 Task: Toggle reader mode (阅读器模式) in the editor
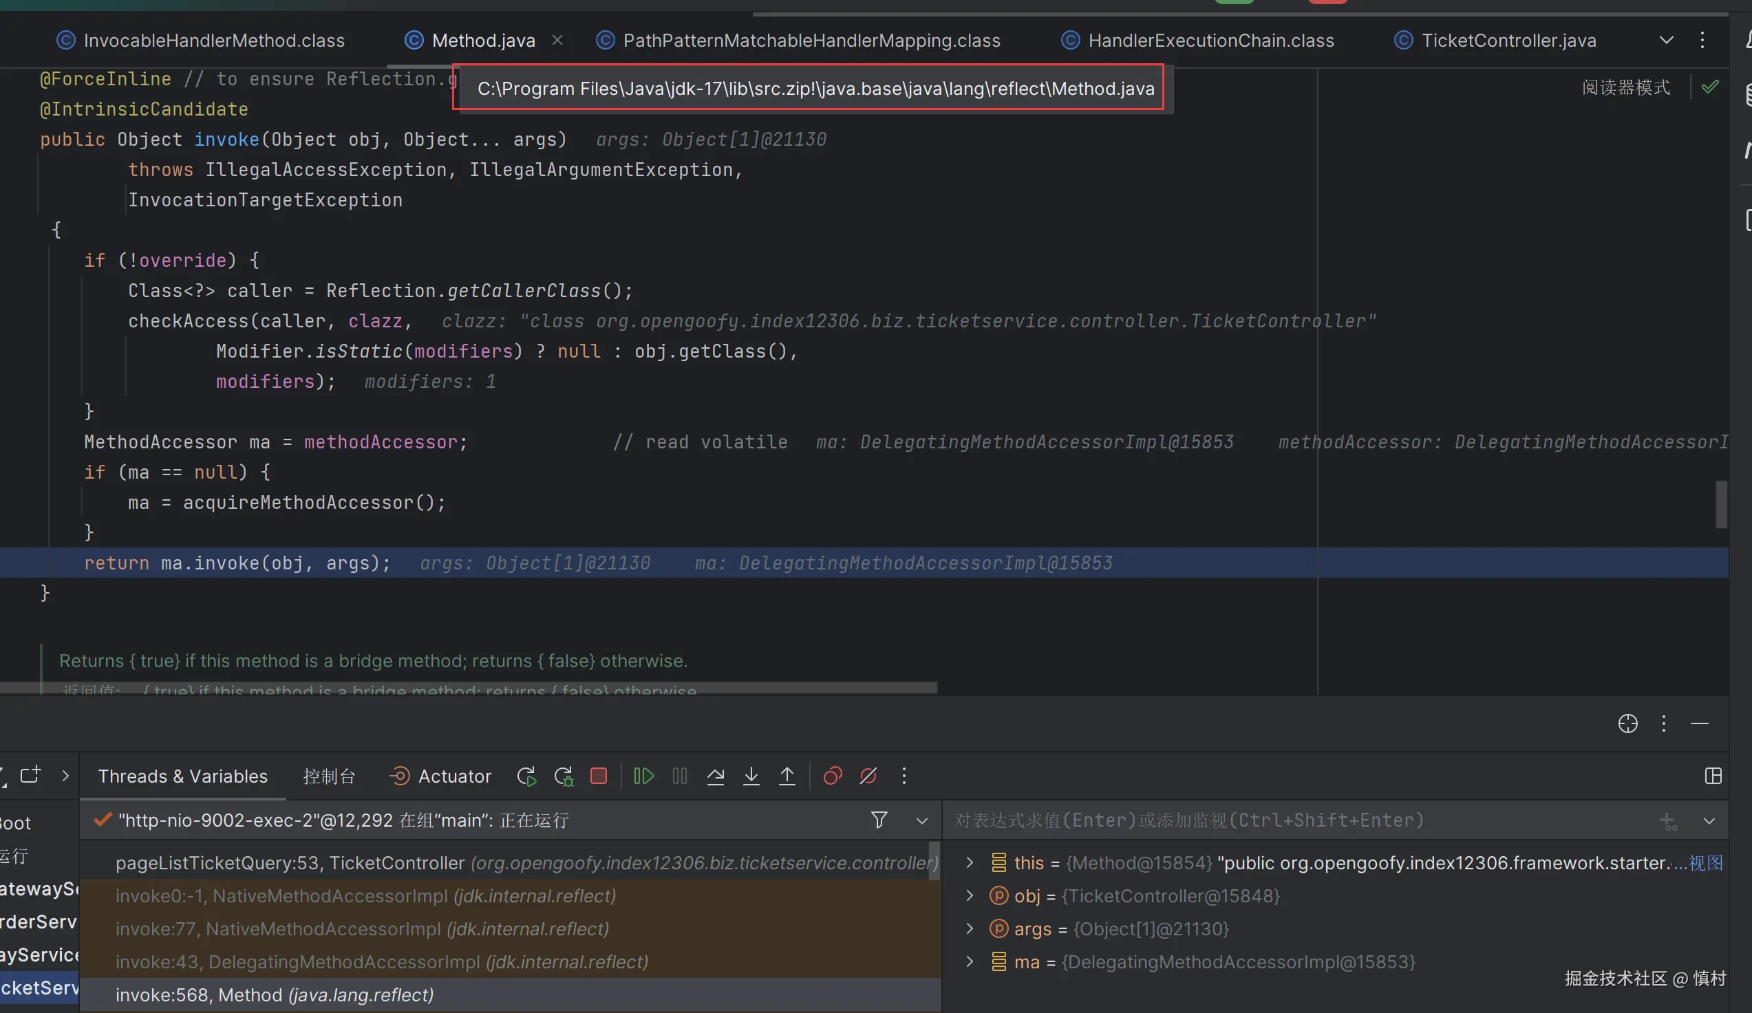point(1625,87)
